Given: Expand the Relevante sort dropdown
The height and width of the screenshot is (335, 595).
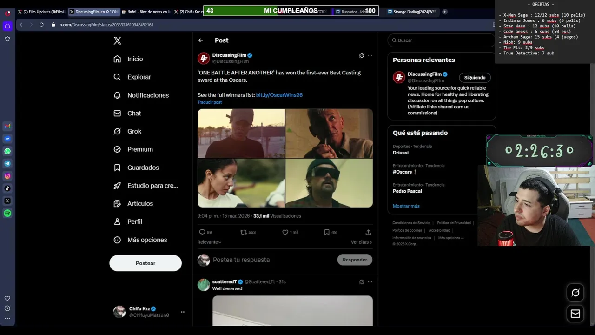Looking at the screenshot, I should click(209, 242).
